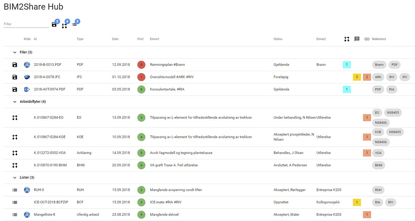Open list Mangelliste-8
Viewport: 415px width, 221px height.
click(x=45, y=215)
